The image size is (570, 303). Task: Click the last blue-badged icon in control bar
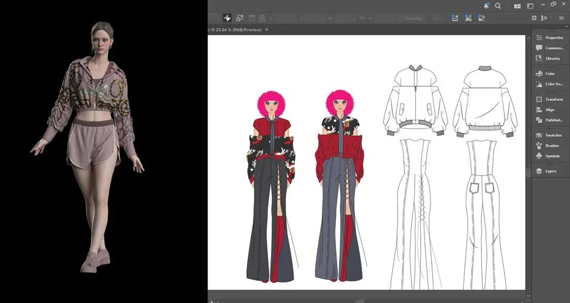pyautogui.click(x=481, y=18)
